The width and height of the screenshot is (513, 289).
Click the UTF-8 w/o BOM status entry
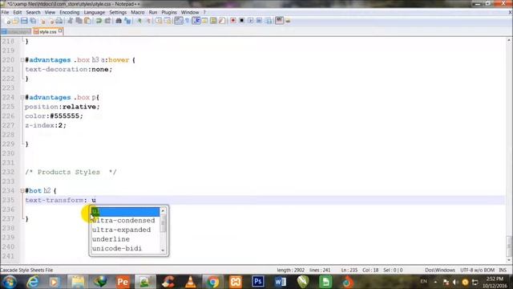tap(478, 270)
